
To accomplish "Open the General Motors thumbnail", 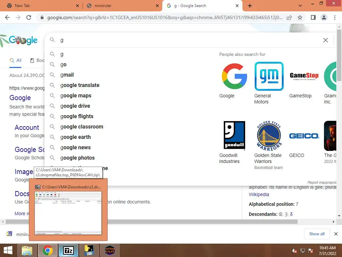I will click(269, 76).
